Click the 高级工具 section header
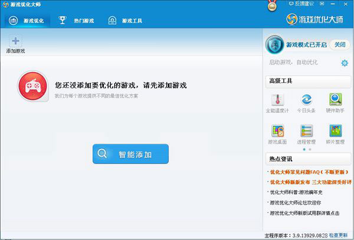Screen dimensions: 354x240 308,81
